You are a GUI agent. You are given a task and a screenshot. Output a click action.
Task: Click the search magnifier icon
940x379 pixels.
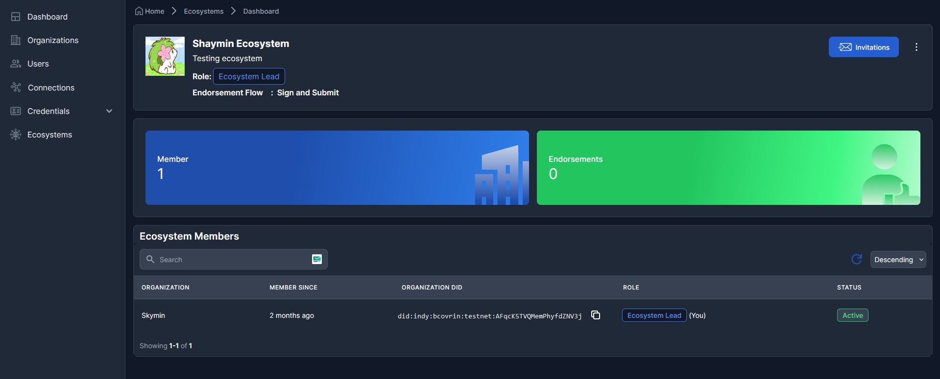150,259
